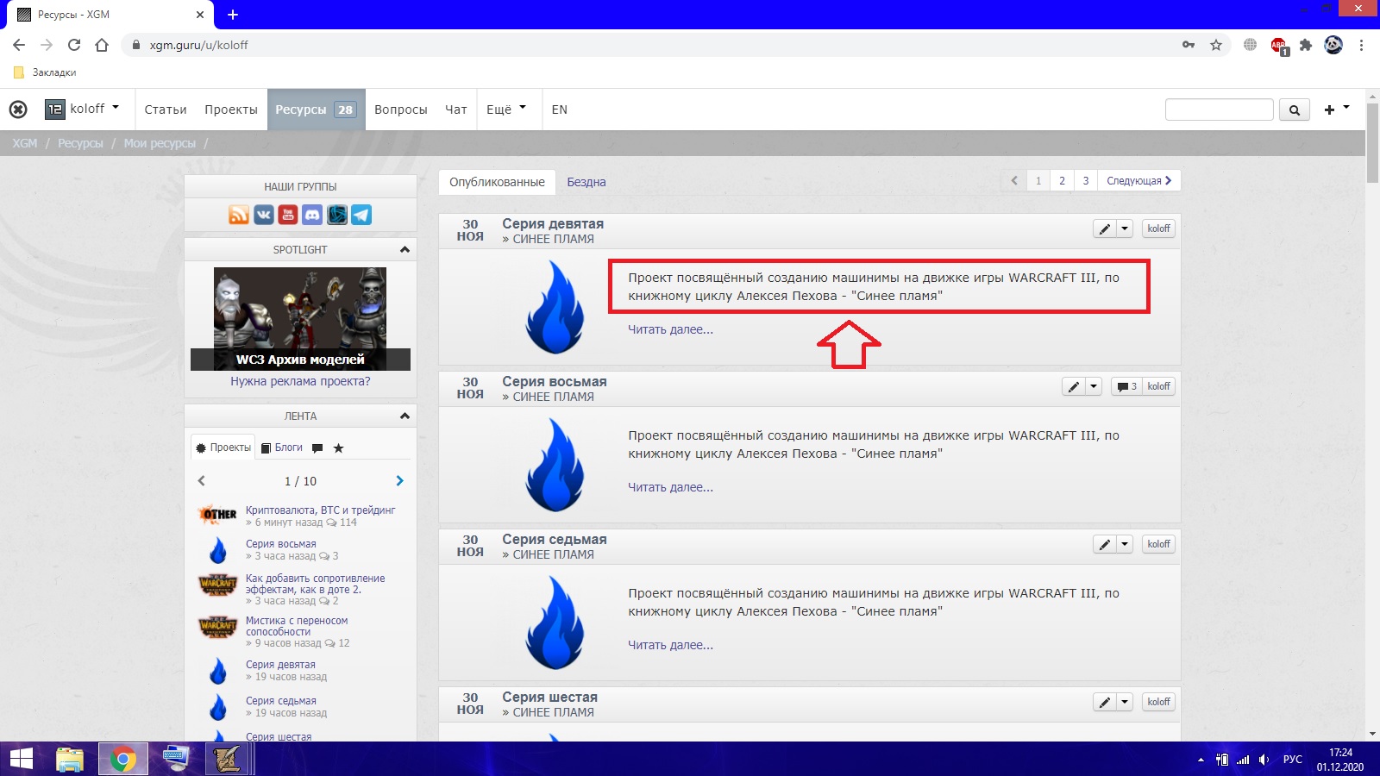This screenshot has height=776, width=1380.
Task: Open the Чат menu item
Action: coord(456,110)
